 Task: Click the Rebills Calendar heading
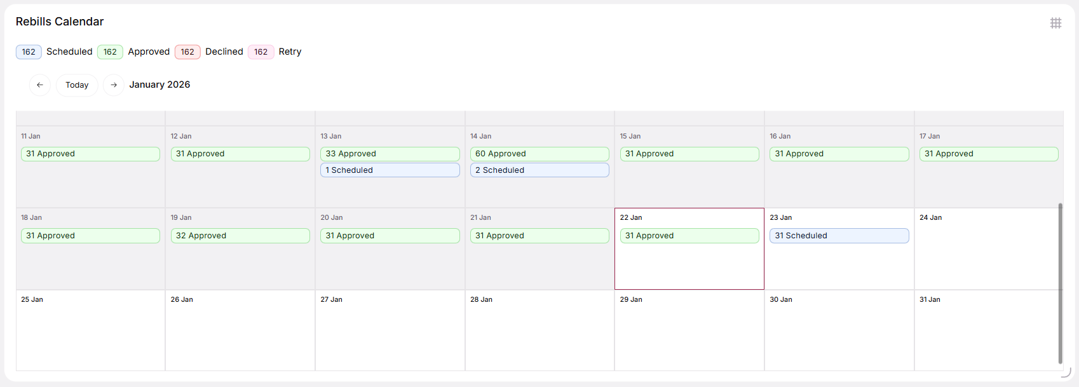pos(60,22)
